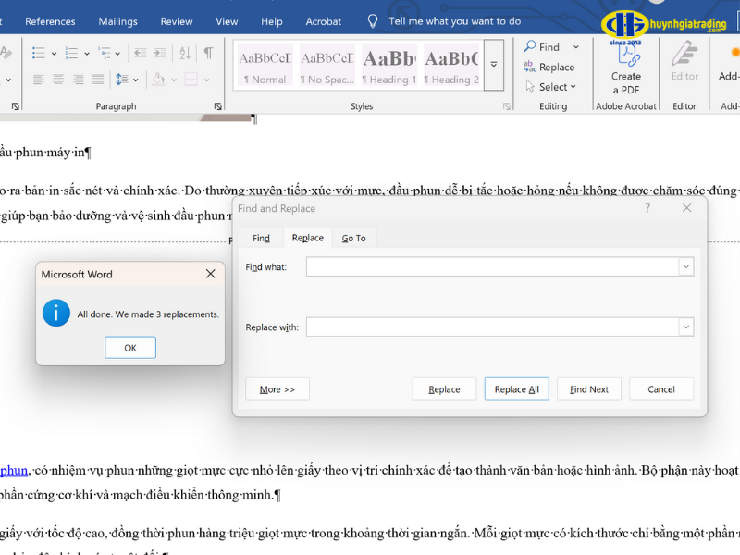Toggle the show paragraph marks icon
The image size is (740, 555).
click(x=209, y=53)
